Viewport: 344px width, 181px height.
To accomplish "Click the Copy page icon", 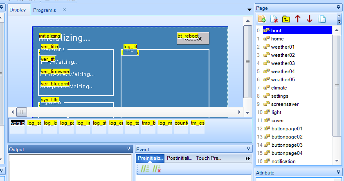I will 322,19.
